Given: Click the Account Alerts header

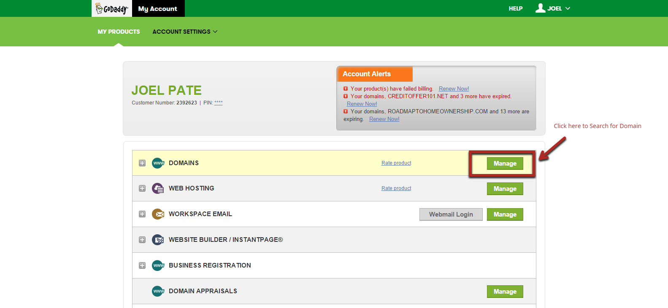Looking at the screenshot, I should pos(375,74).
